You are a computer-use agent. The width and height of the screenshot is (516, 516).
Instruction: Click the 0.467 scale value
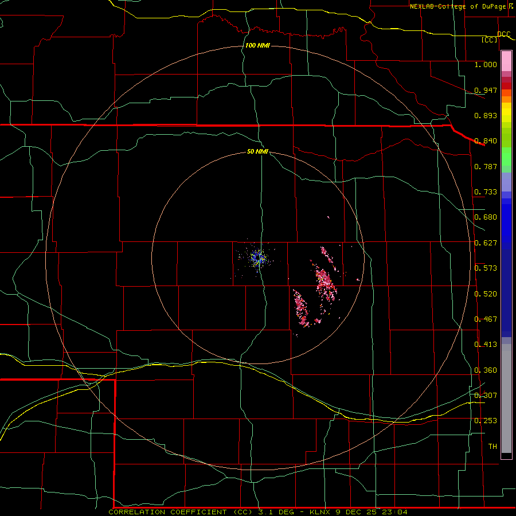coord(486,319)
